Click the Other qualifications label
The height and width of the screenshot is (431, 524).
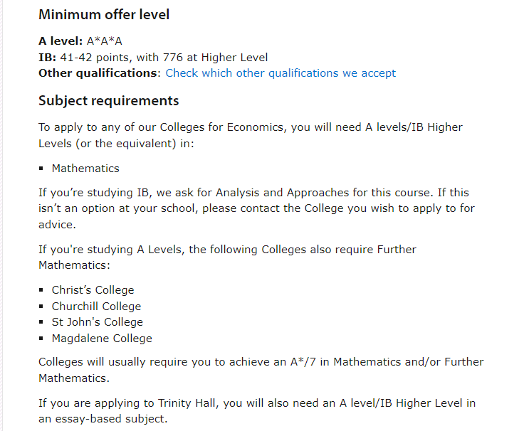point(100,73)
